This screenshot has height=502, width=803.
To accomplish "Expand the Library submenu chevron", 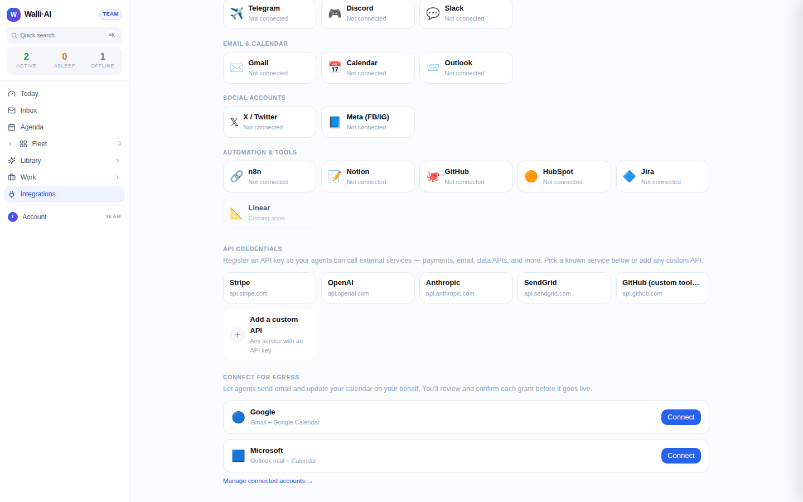I will tap(118, 161).
